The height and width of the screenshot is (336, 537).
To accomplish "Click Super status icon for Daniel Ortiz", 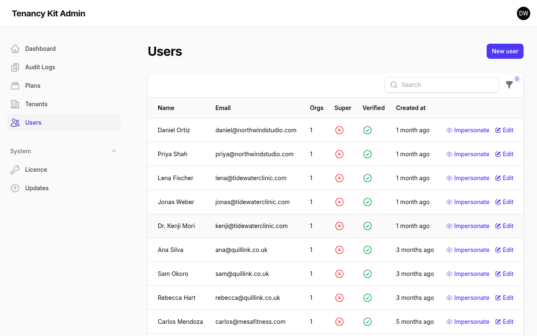I will (x=339, y=130).
